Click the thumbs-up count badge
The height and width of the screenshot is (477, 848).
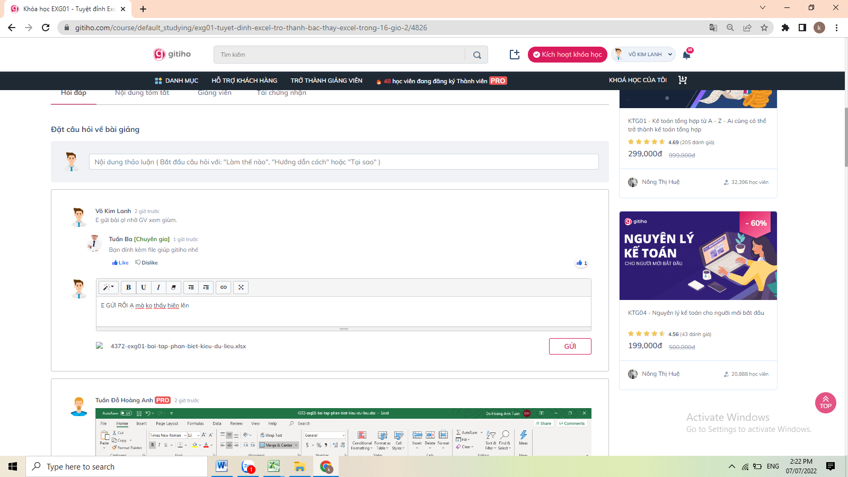pos(581,263)
